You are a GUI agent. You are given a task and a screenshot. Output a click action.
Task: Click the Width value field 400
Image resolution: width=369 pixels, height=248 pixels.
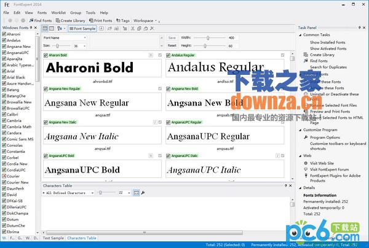tap(232, 37)
